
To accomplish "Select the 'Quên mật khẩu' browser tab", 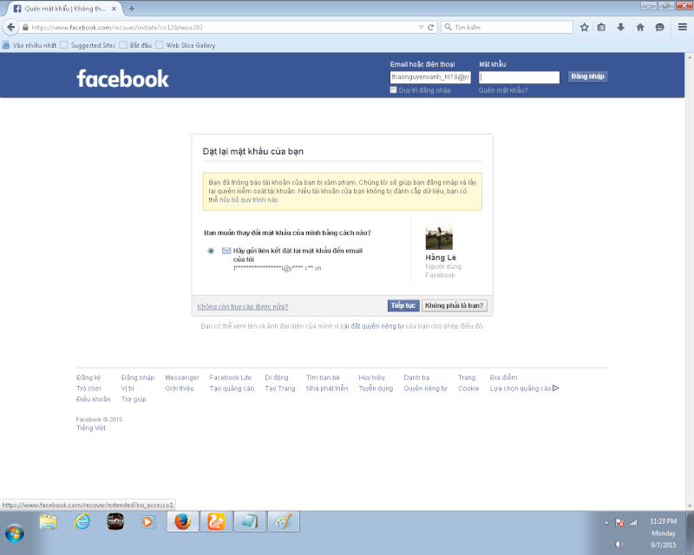I will click(x=65, y=9).
